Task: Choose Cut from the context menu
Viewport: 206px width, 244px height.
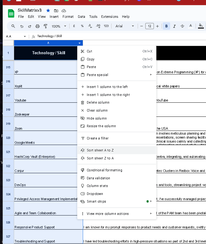Action: click(x=117, y=51)
